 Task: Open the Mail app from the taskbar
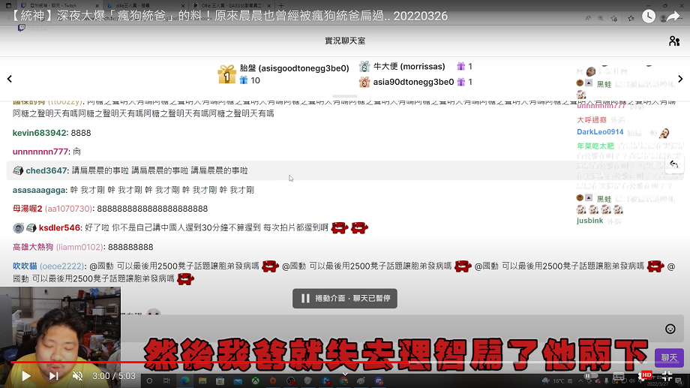238,381
